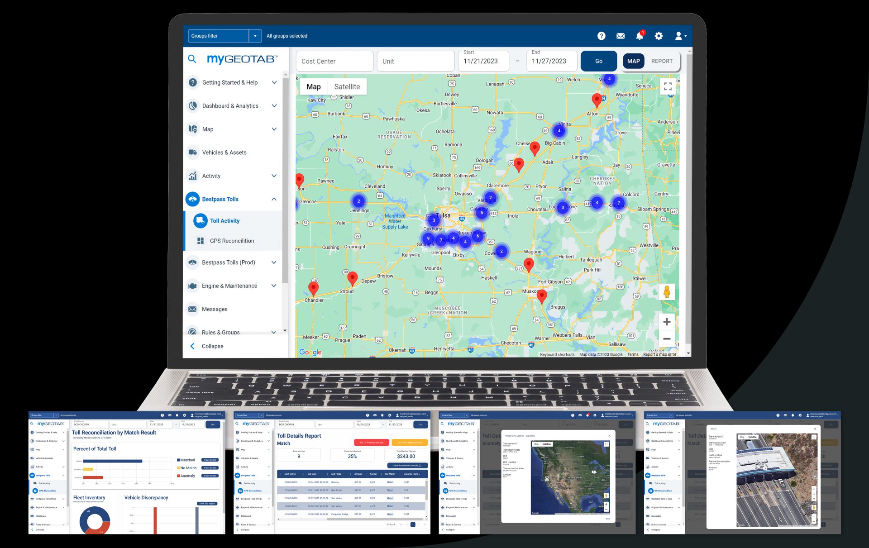
Task: Open the Groups filter dropdown arrow
Action: coord(255,36)
